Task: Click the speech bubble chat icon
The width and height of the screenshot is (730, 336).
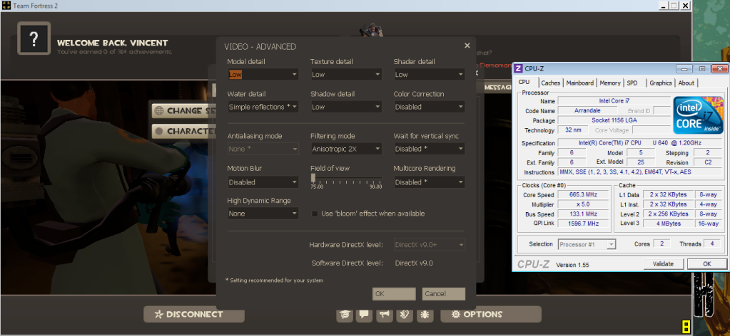Action: [x=364, y=315]
